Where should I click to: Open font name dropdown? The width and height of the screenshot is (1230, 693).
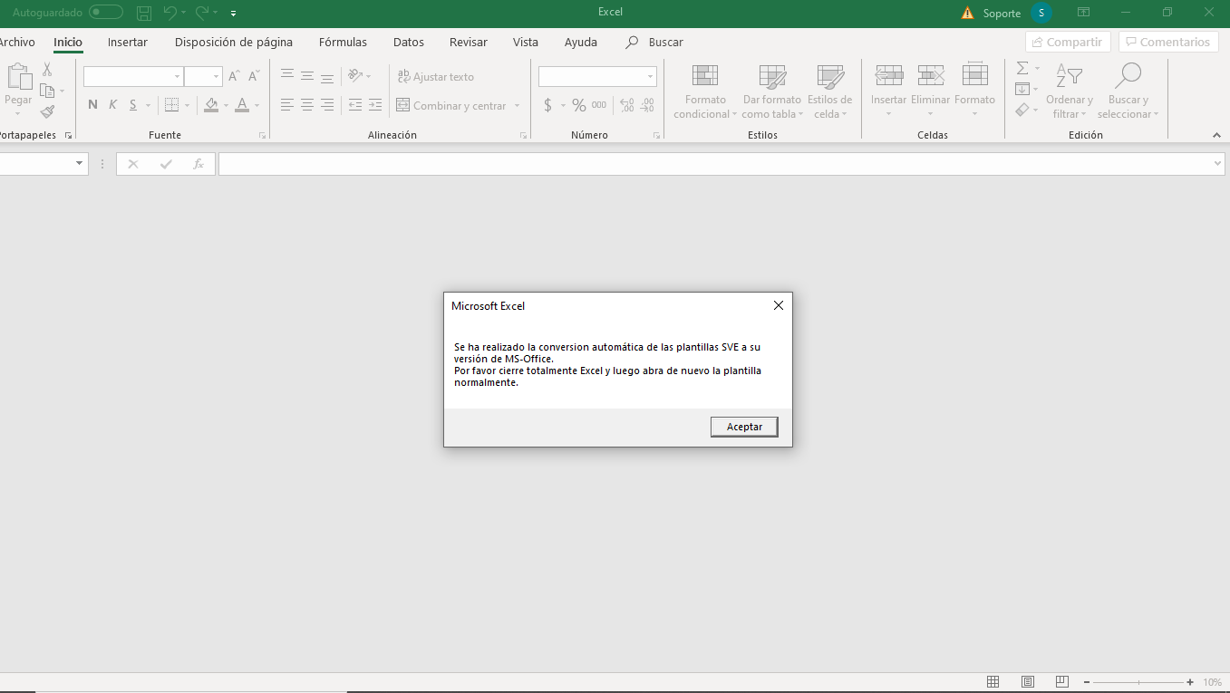(x=178, y=77)
